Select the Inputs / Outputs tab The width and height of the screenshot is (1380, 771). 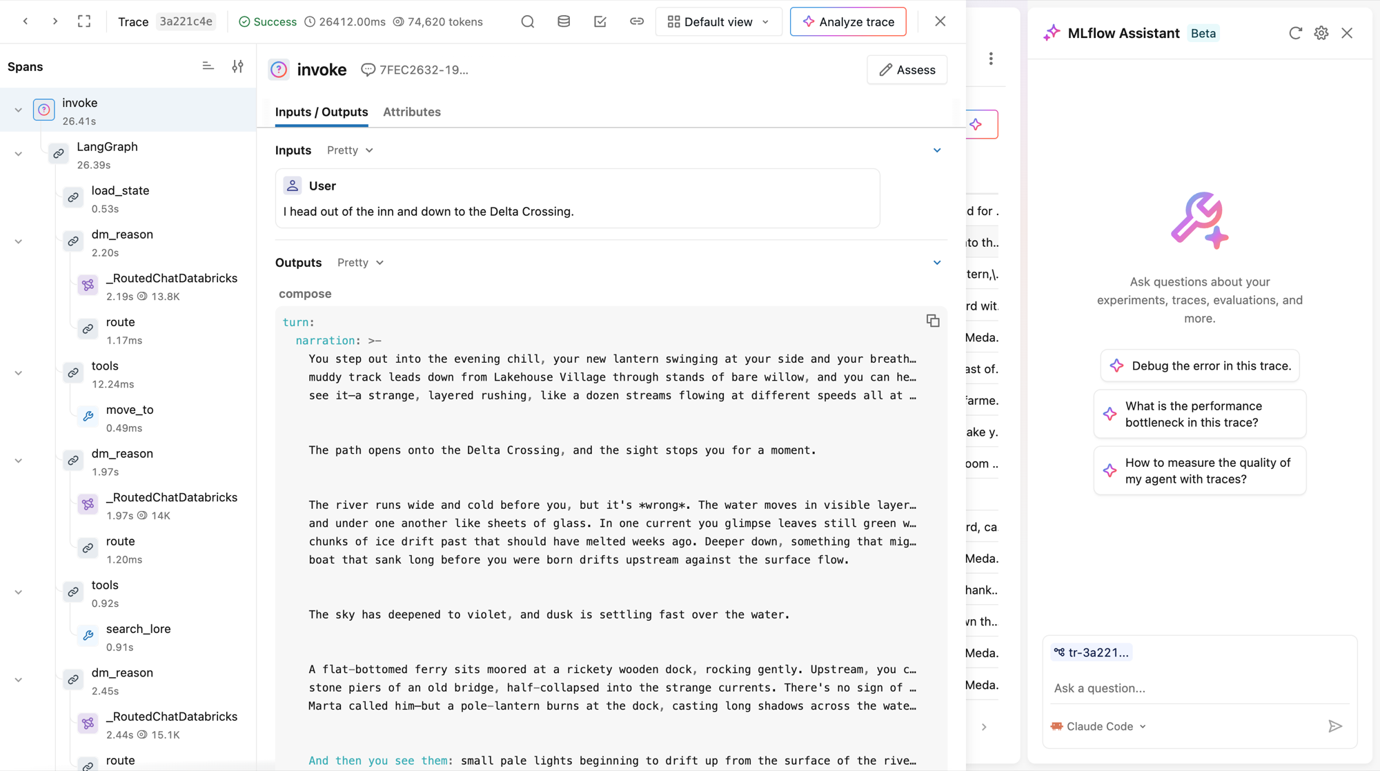[322, 112]
